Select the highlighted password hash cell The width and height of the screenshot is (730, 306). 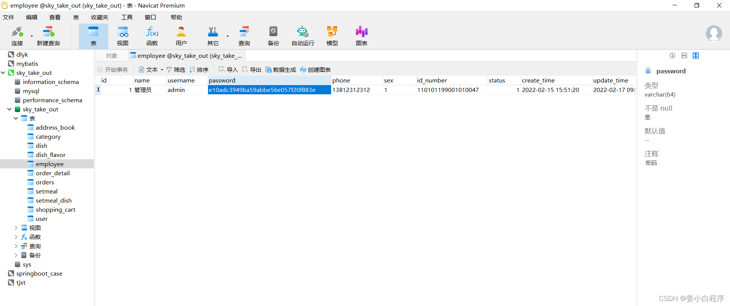pyautogui.click(x=269, y=90)
